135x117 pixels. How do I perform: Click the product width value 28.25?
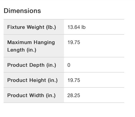[74, 95]
